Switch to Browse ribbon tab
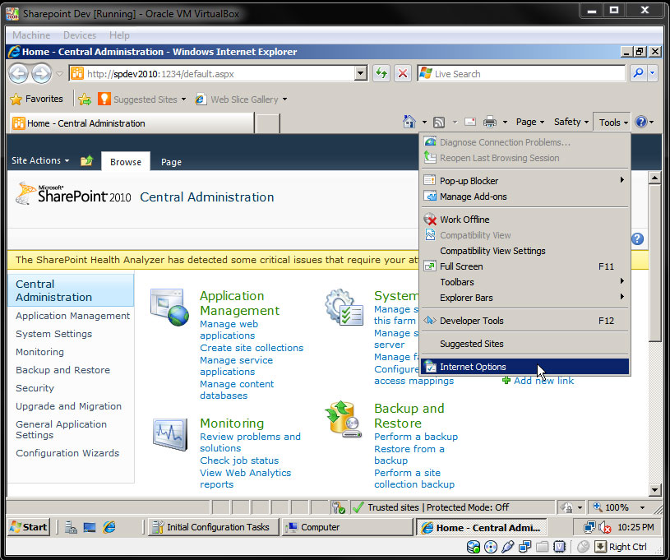 pyautogui.click(x=126, y=162)
